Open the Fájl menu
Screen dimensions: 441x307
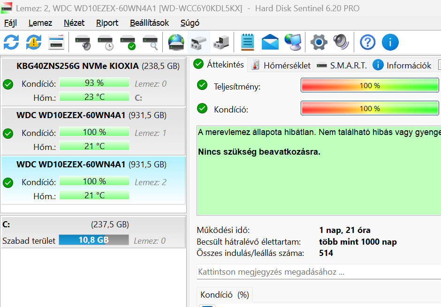tap(10, 23)
